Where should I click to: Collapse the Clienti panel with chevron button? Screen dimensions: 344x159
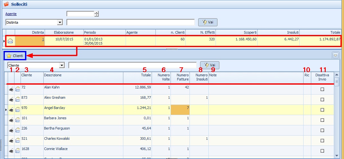[x=336, y=55]
